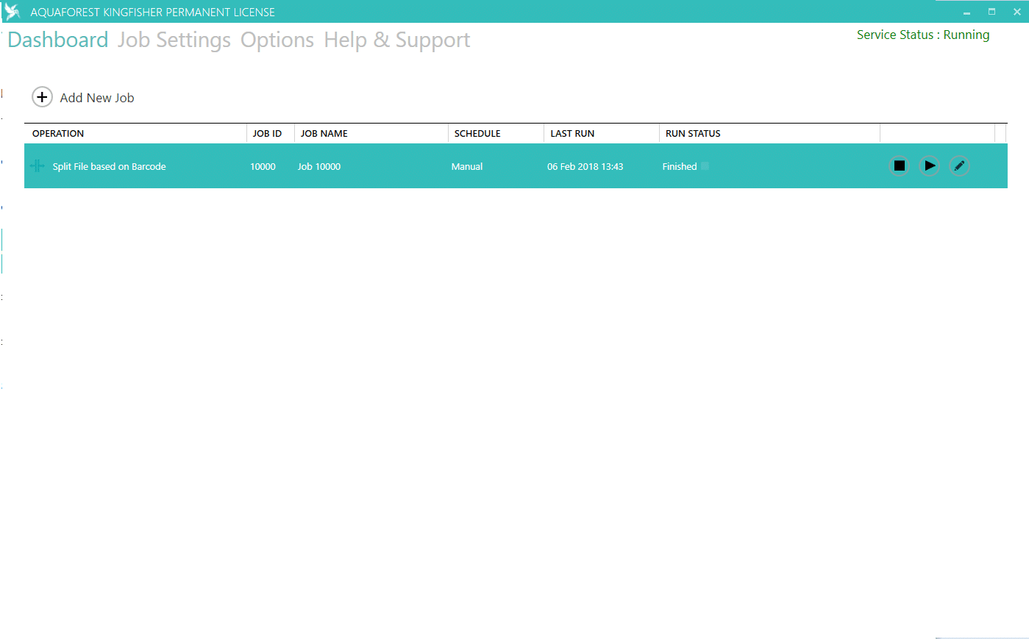Switch to the Options tab

[x=277, y=40]
